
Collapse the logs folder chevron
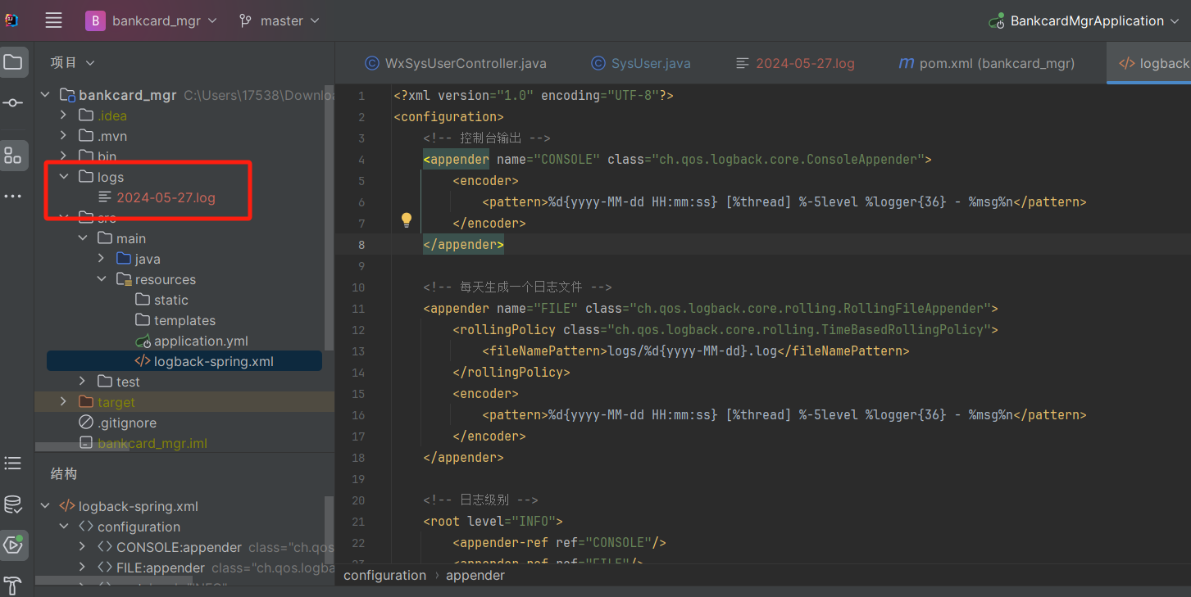pos(64,177)
